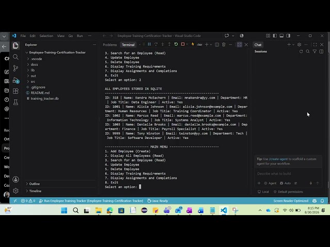Toggle maximized terminal panel size
330x247 pixels.
pyautogui.click(x=239, y=45)
